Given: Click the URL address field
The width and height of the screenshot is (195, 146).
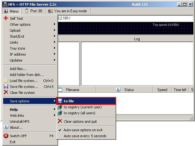Looking at the screenshot, I should 125,18.
